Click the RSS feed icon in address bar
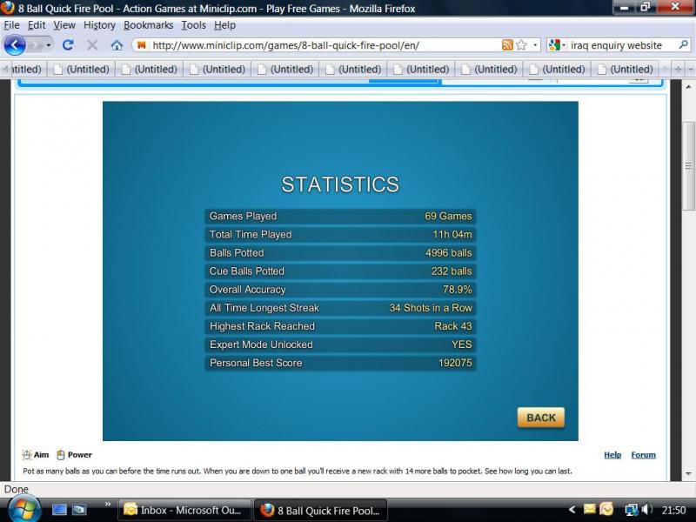Screen dimensions: 696x522 pos(507,45)
